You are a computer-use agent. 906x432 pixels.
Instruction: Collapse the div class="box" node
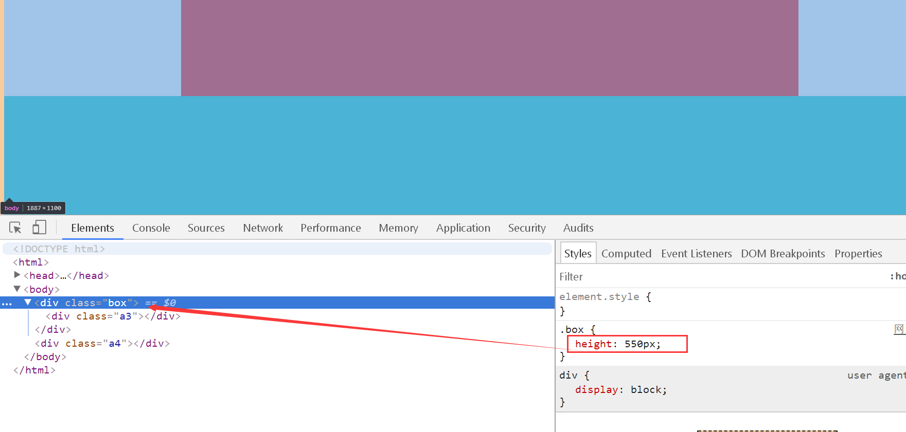28,303
